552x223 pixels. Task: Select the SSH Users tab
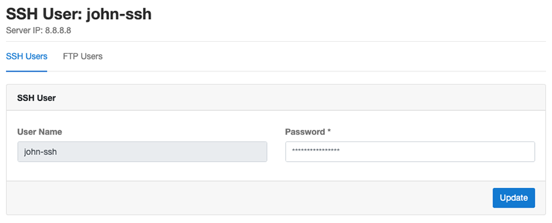point(27,56)
